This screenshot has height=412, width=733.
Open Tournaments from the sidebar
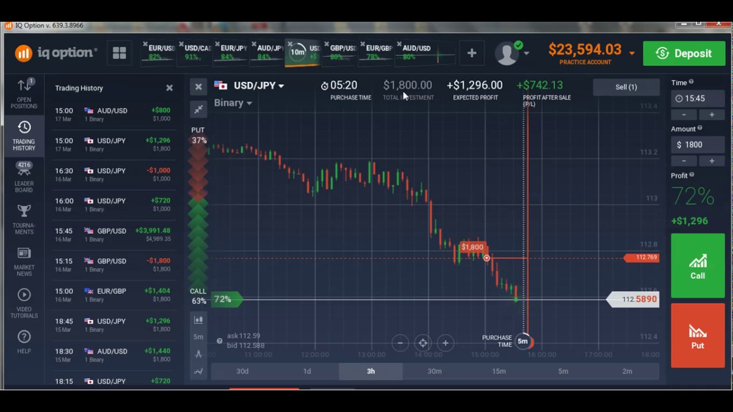[x=24, y=219]
